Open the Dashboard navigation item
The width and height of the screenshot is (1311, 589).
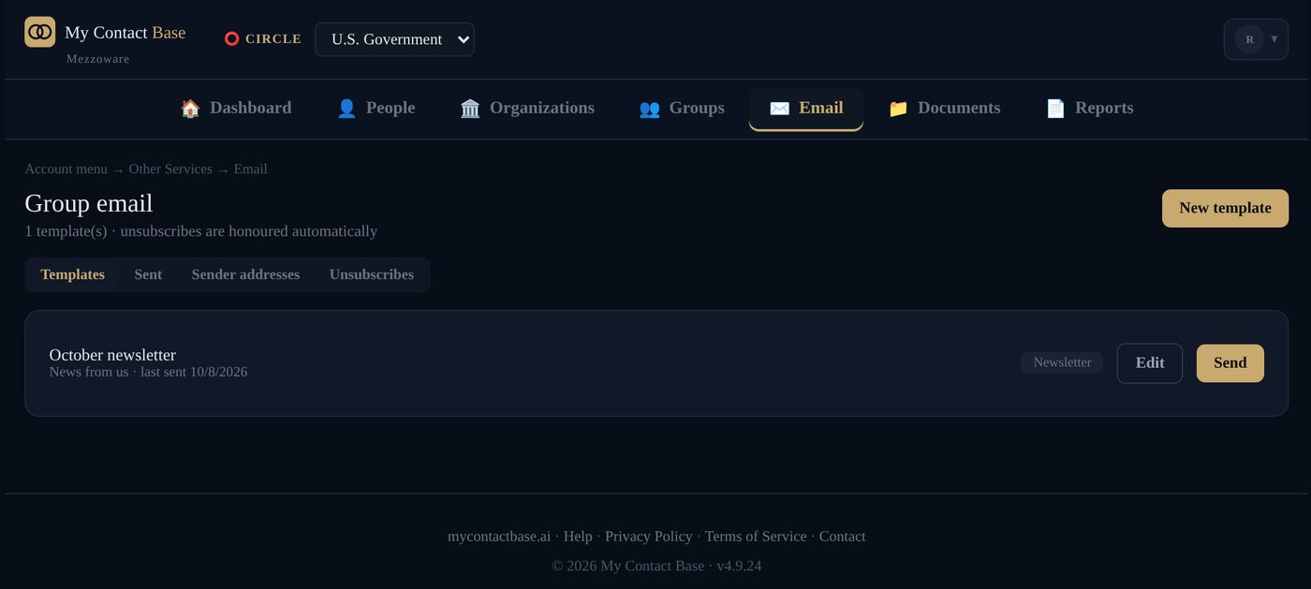[x=236, y=109]
